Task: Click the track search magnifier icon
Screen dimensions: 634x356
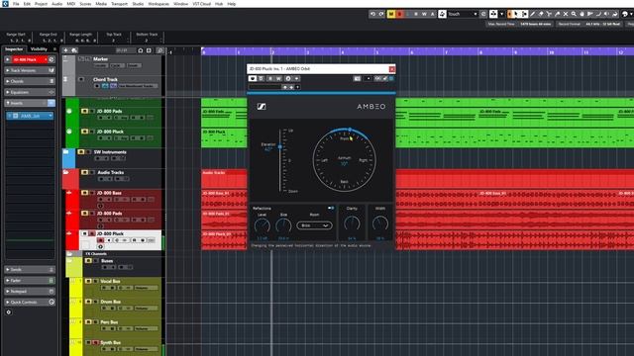Action: tap(160, 50)
